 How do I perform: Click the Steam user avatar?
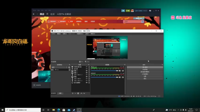(132, 11)
